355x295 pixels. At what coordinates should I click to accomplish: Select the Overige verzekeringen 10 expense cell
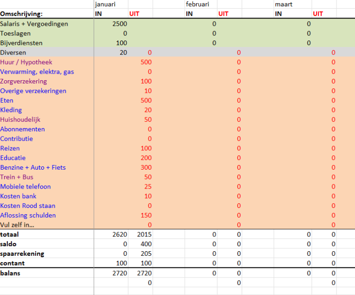148,91
